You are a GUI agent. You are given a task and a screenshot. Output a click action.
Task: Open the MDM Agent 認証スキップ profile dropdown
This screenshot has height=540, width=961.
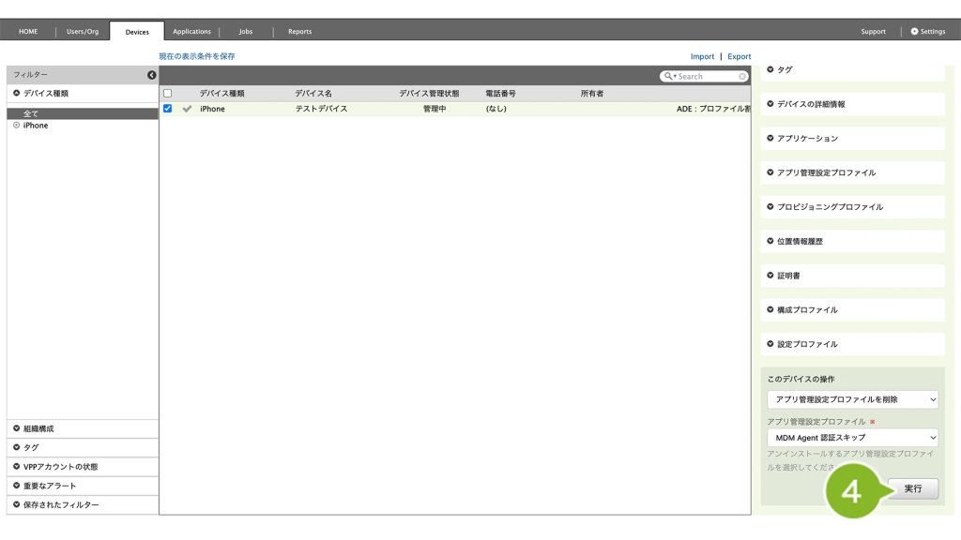pyautogui.click(x=852, y=438)
